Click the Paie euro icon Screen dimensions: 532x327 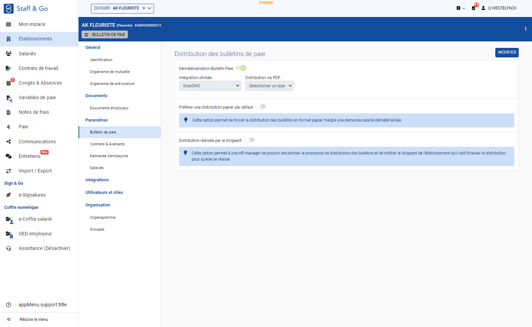8,127
